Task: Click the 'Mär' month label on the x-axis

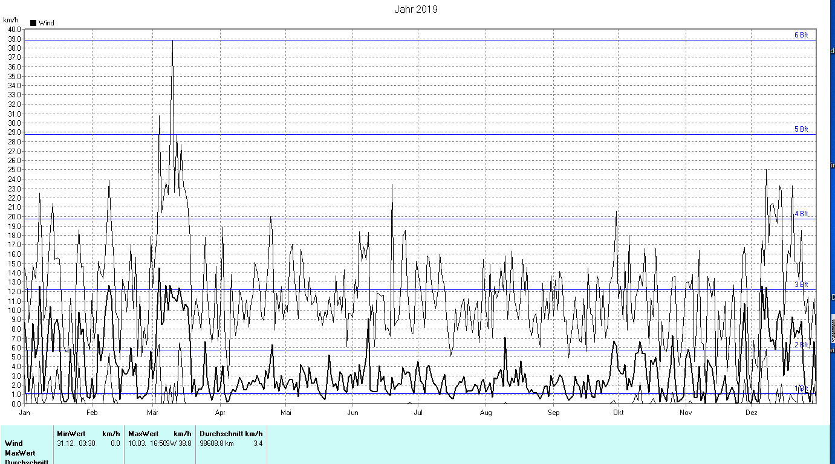Action: [152, 413]
